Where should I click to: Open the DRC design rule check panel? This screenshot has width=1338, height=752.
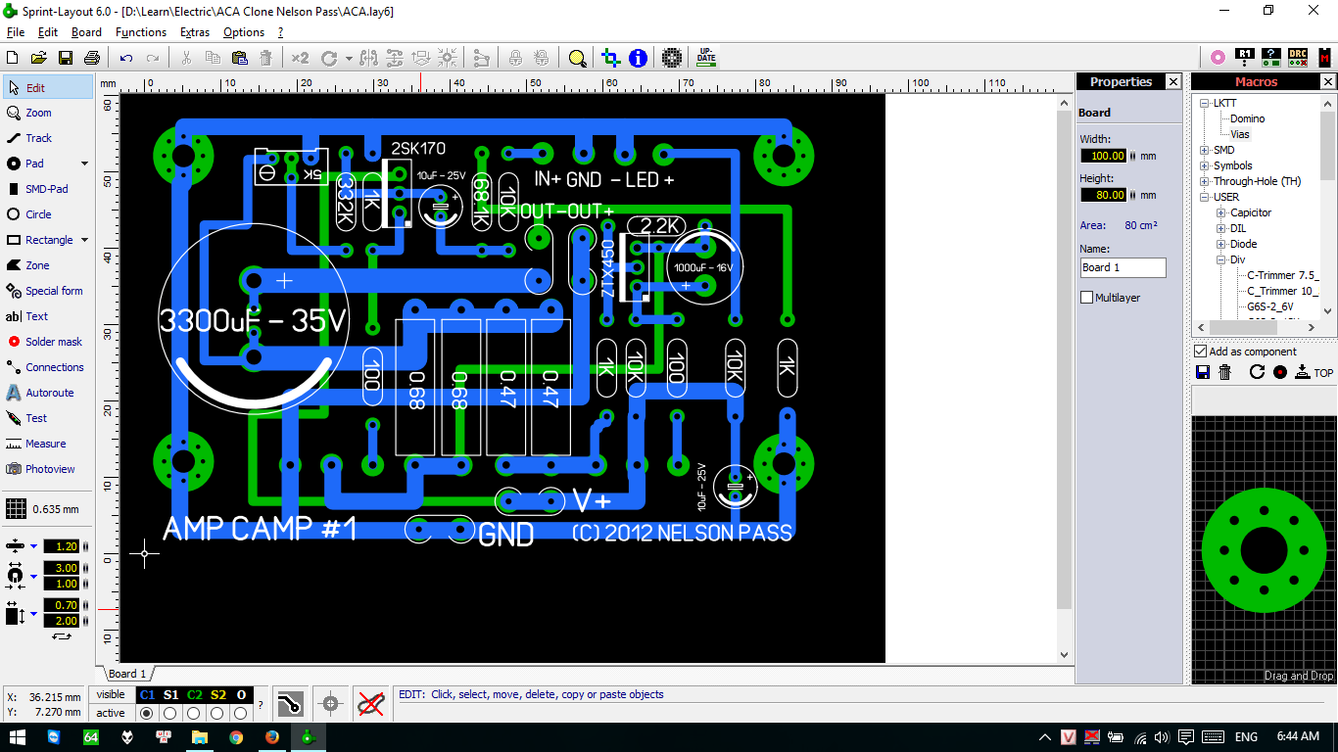coord(1297,57)
